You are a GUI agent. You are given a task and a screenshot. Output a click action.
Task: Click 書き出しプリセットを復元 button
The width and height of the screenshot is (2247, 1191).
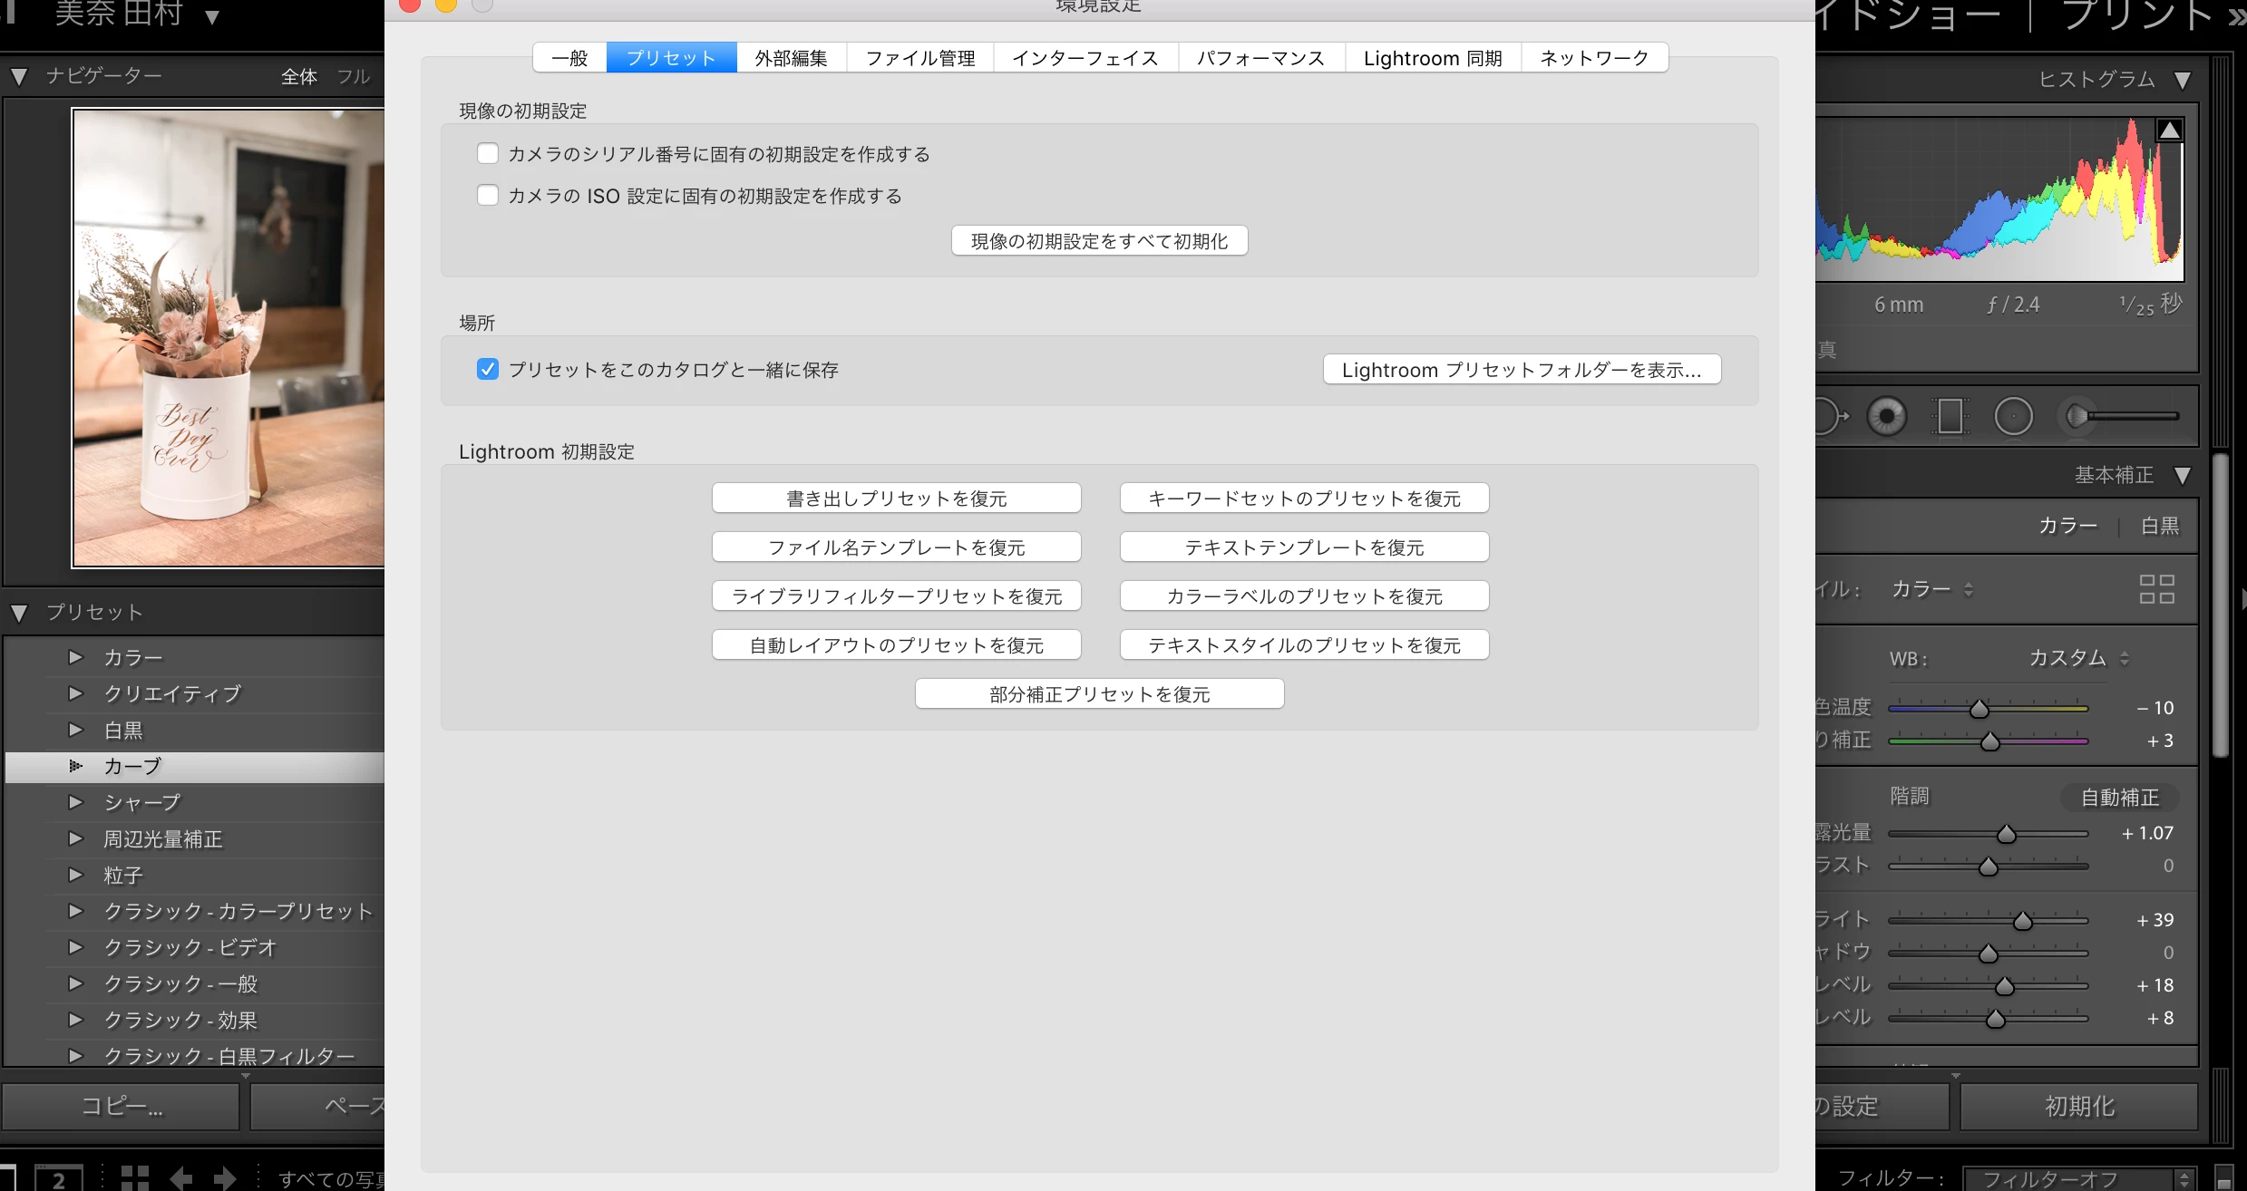pyautogui.click(x=896, y=499)
